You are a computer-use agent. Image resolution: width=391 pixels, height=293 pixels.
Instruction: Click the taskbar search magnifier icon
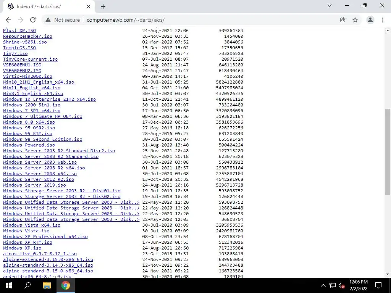pos(27,285)
